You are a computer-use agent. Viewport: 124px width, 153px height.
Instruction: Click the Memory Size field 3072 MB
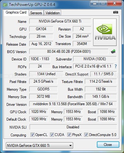[43, 97]
